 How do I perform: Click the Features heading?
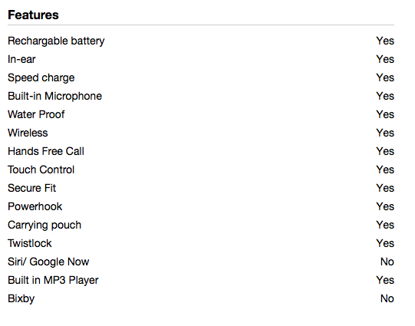pos(33,15)
